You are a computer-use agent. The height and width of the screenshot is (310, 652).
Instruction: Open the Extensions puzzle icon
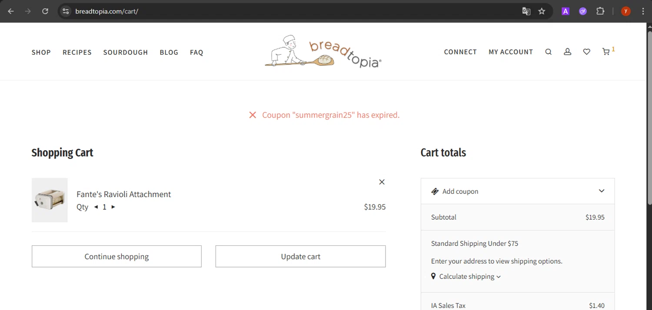600,11
